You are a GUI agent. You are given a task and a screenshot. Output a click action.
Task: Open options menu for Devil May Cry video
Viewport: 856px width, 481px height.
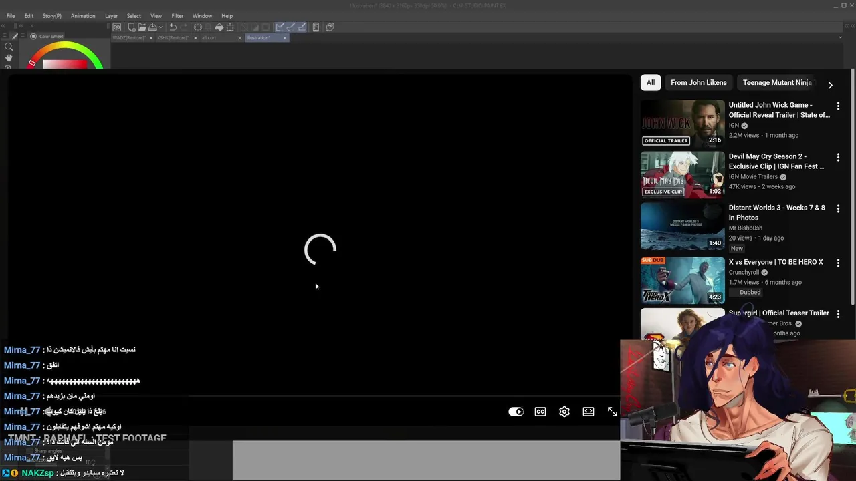click(x=838, y=158)
